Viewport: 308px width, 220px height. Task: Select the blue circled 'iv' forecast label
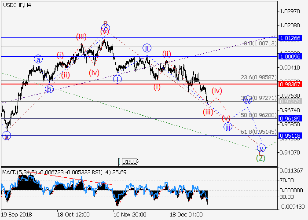pyautogui.click(x=248, y=100)
